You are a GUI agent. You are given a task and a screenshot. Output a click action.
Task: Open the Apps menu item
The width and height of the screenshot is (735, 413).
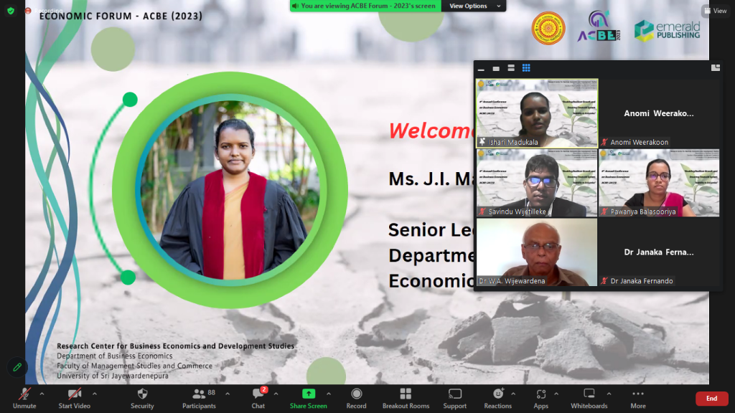540,397
